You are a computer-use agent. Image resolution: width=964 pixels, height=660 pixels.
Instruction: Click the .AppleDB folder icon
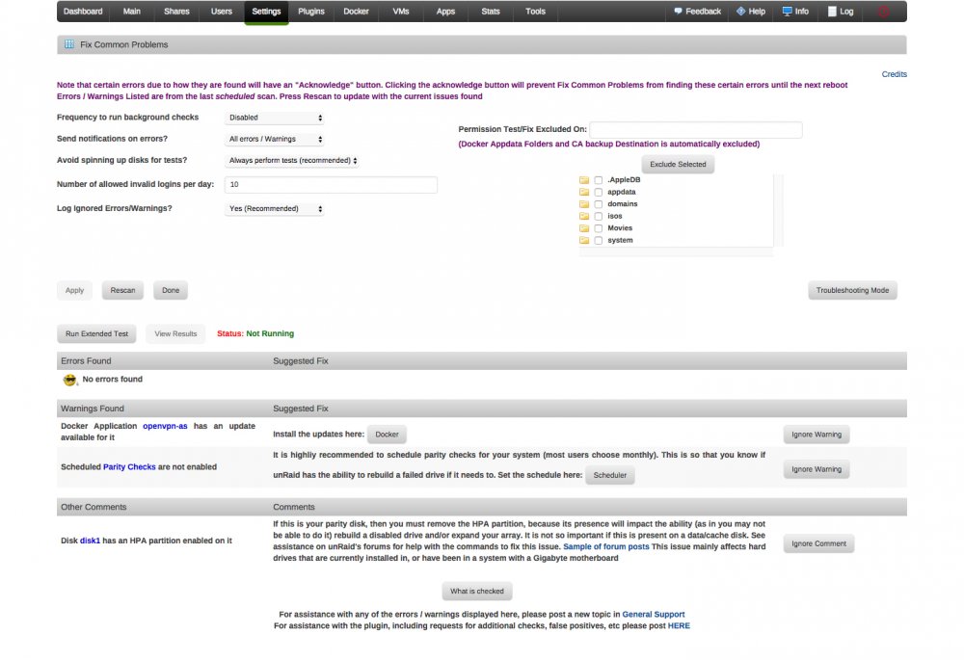584,180
